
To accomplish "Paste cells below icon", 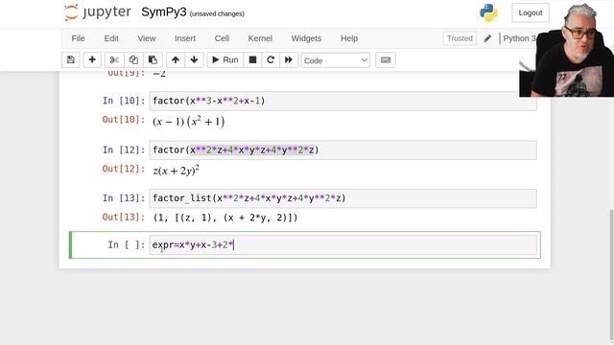I will (x=153, y=59).
